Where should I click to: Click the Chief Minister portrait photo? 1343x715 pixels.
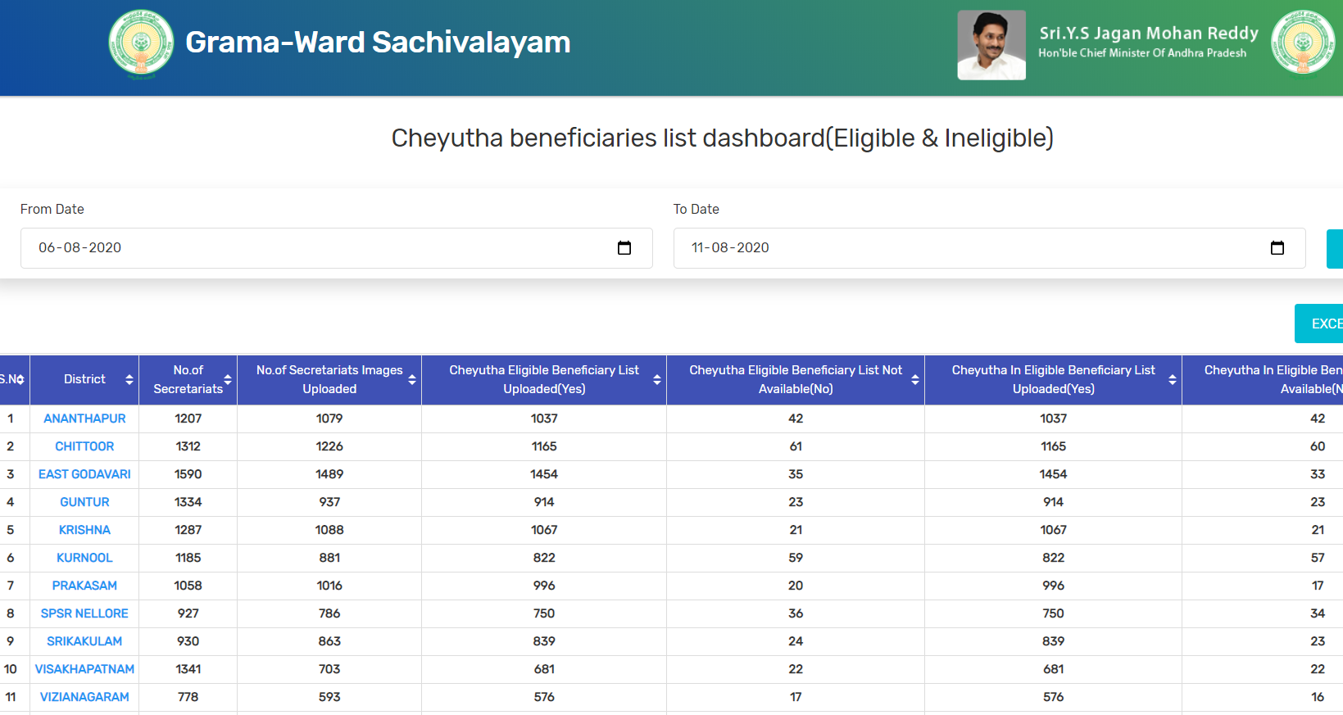991,45
